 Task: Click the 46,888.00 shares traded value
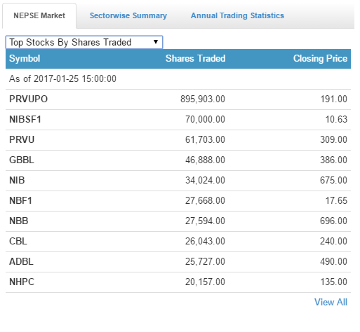pyautogui.click(x=205, y=160)
